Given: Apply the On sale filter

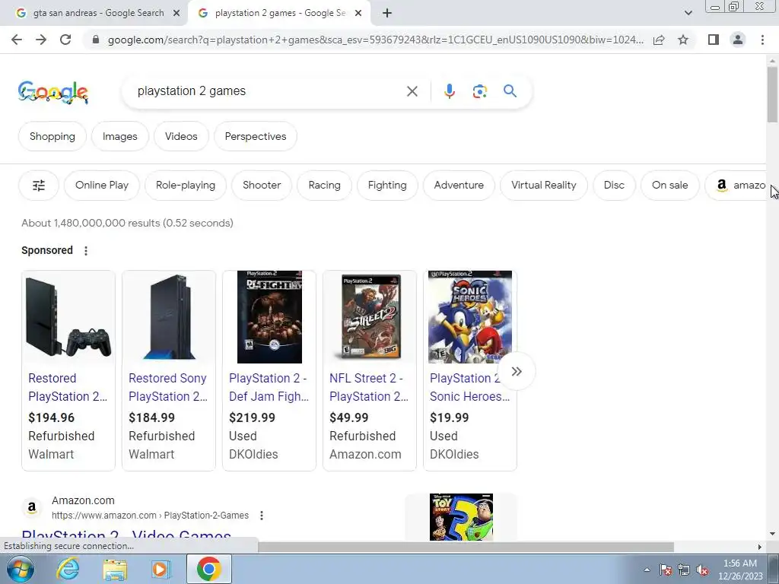Looking at the screenshot, I should pos(669,186).
